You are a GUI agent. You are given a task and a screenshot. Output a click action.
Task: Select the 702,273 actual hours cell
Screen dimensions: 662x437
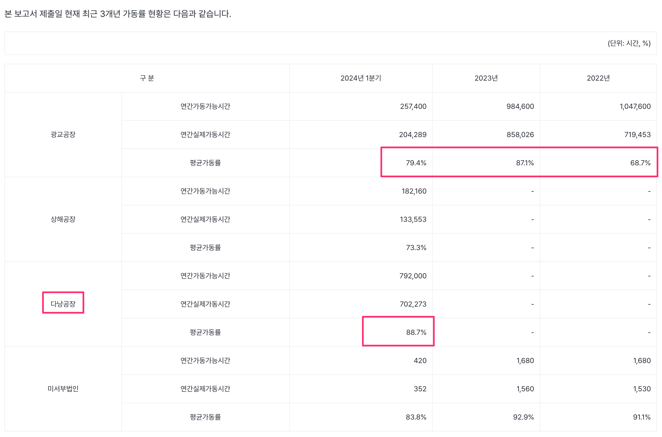coord(413,304)
